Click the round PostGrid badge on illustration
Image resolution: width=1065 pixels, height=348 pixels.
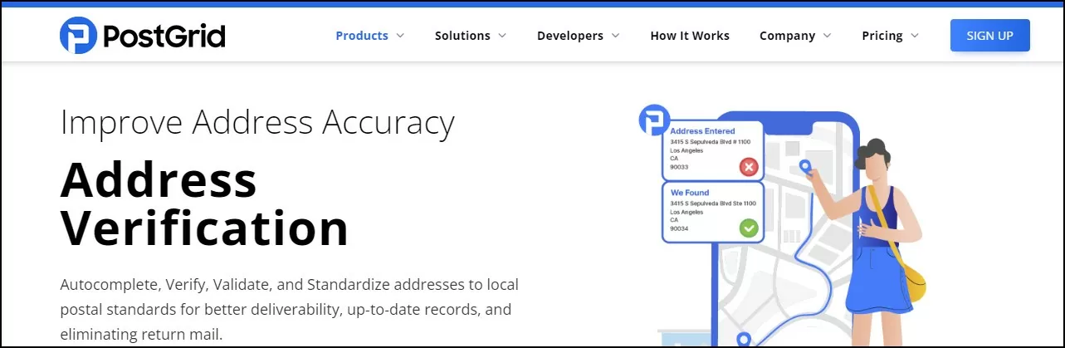tap(654, 120)
